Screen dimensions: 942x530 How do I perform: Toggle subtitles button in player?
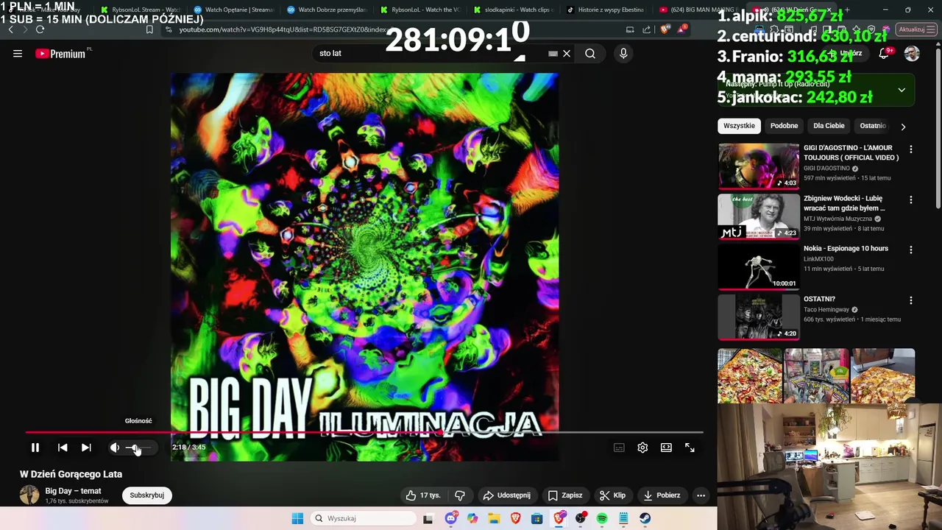coord(619,448)
